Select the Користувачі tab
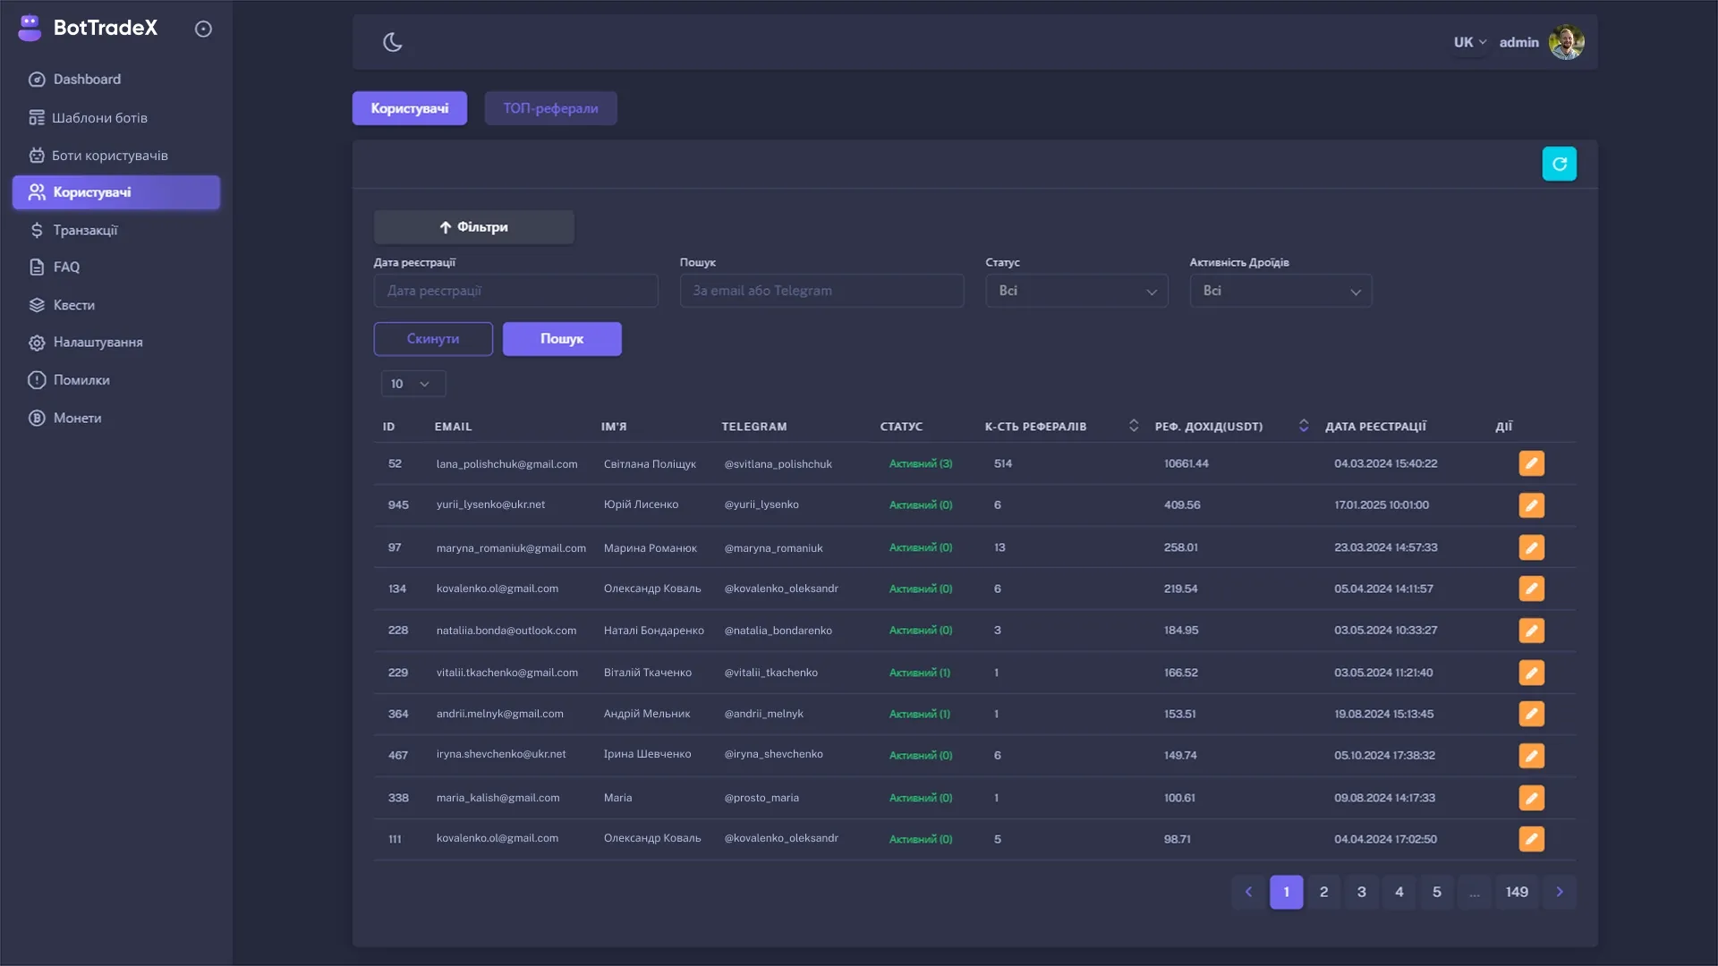This screenshot has width=1718, height=966. pos(409,107)
